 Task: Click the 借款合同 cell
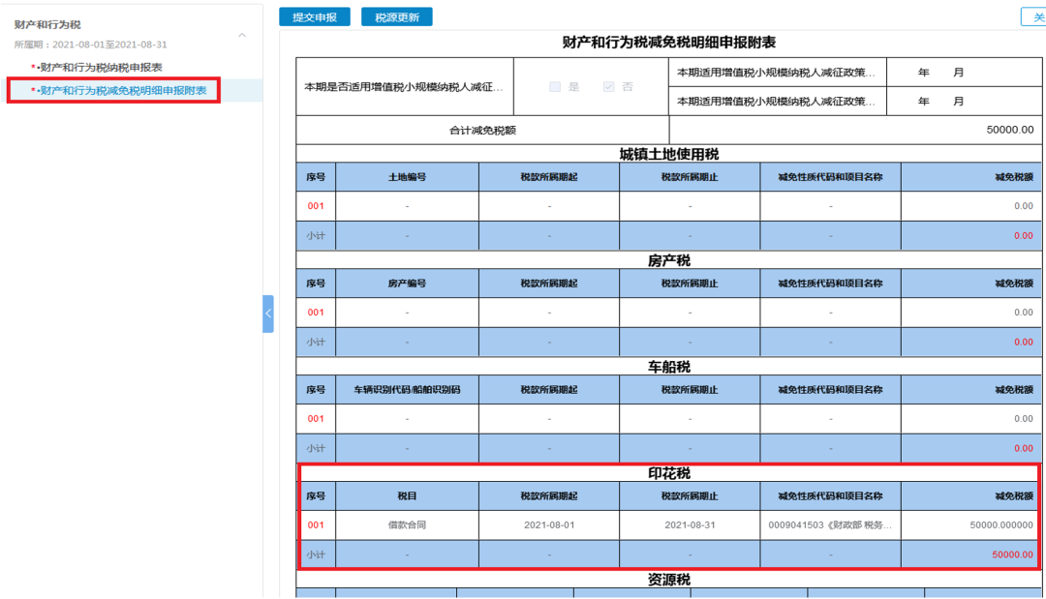point(407,525)
